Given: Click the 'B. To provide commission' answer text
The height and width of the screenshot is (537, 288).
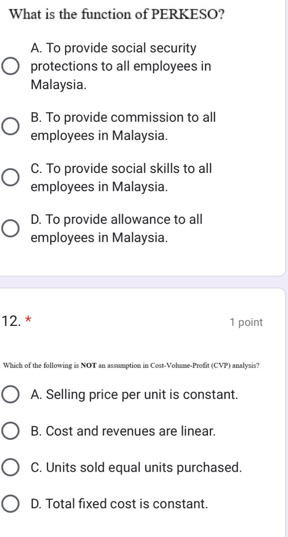Looking at the screenshot, I should (x=123, y=118).
